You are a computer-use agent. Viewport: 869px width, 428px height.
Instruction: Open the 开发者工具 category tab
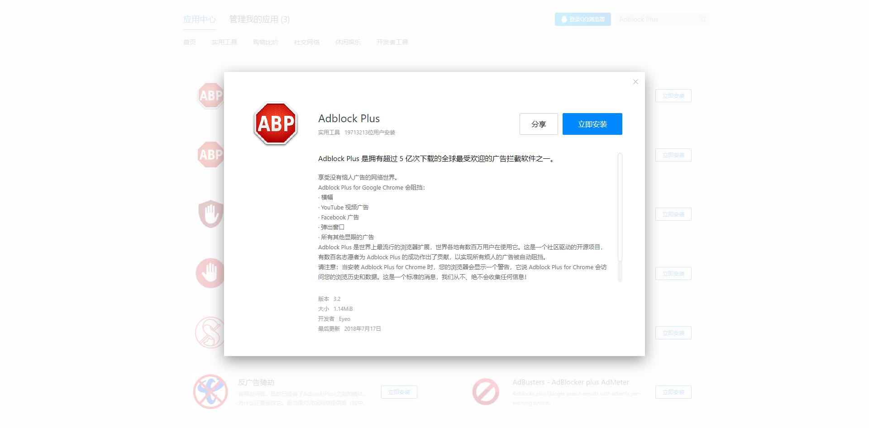pos(392,42)
